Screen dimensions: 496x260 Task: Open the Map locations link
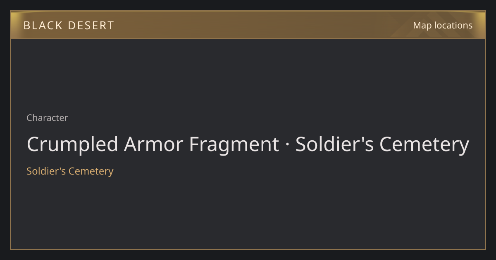click(442, 25)
